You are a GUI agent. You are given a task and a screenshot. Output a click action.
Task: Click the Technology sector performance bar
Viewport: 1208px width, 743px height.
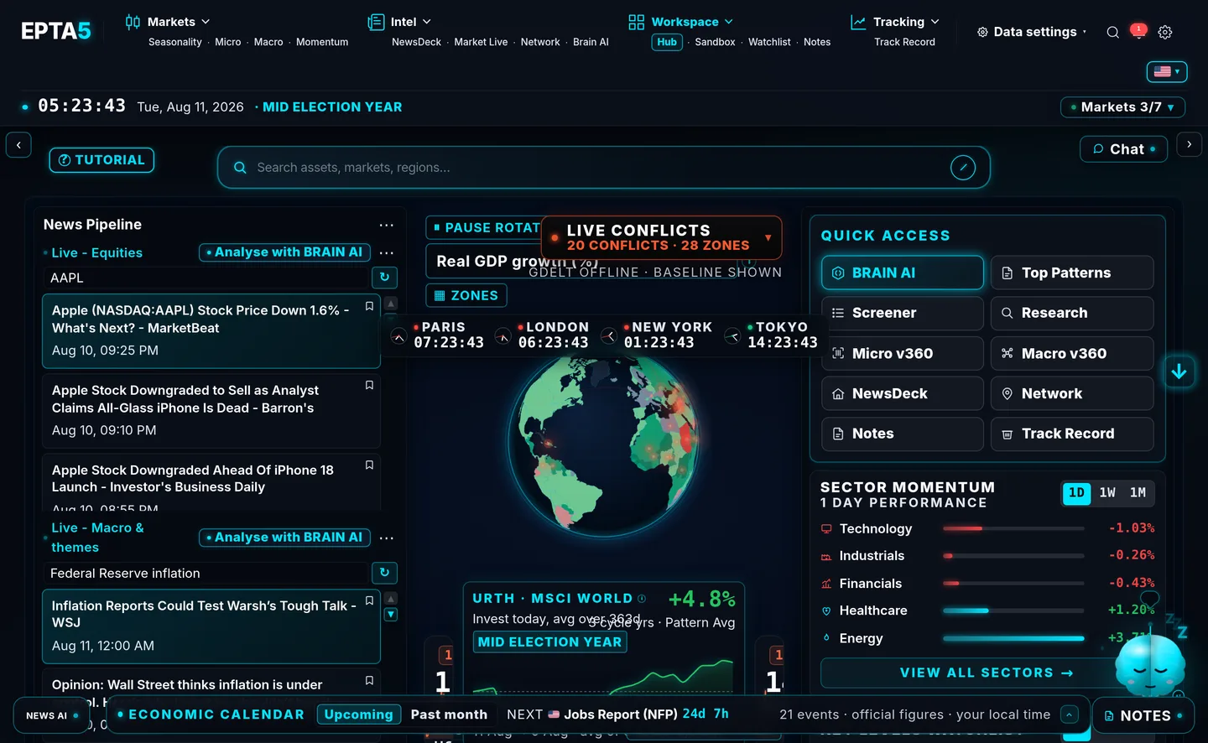click(x=1013, y=528)
